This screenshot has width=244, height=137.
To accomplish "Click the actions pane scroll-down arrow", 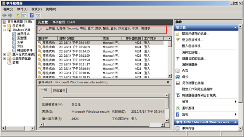I will [x=240, y=128].
